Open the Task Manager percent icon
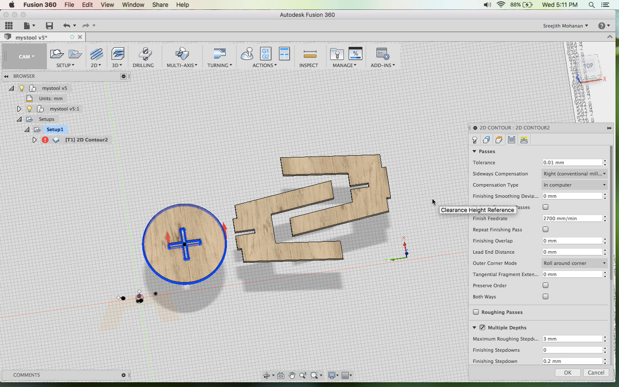Image resolution: width=619 pixels, height=387 pixels. (355, 54)
